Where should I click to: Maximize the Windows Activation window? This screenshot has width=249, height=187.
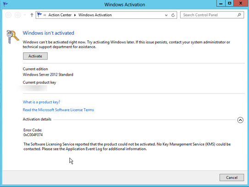click(x=229, y=3)
